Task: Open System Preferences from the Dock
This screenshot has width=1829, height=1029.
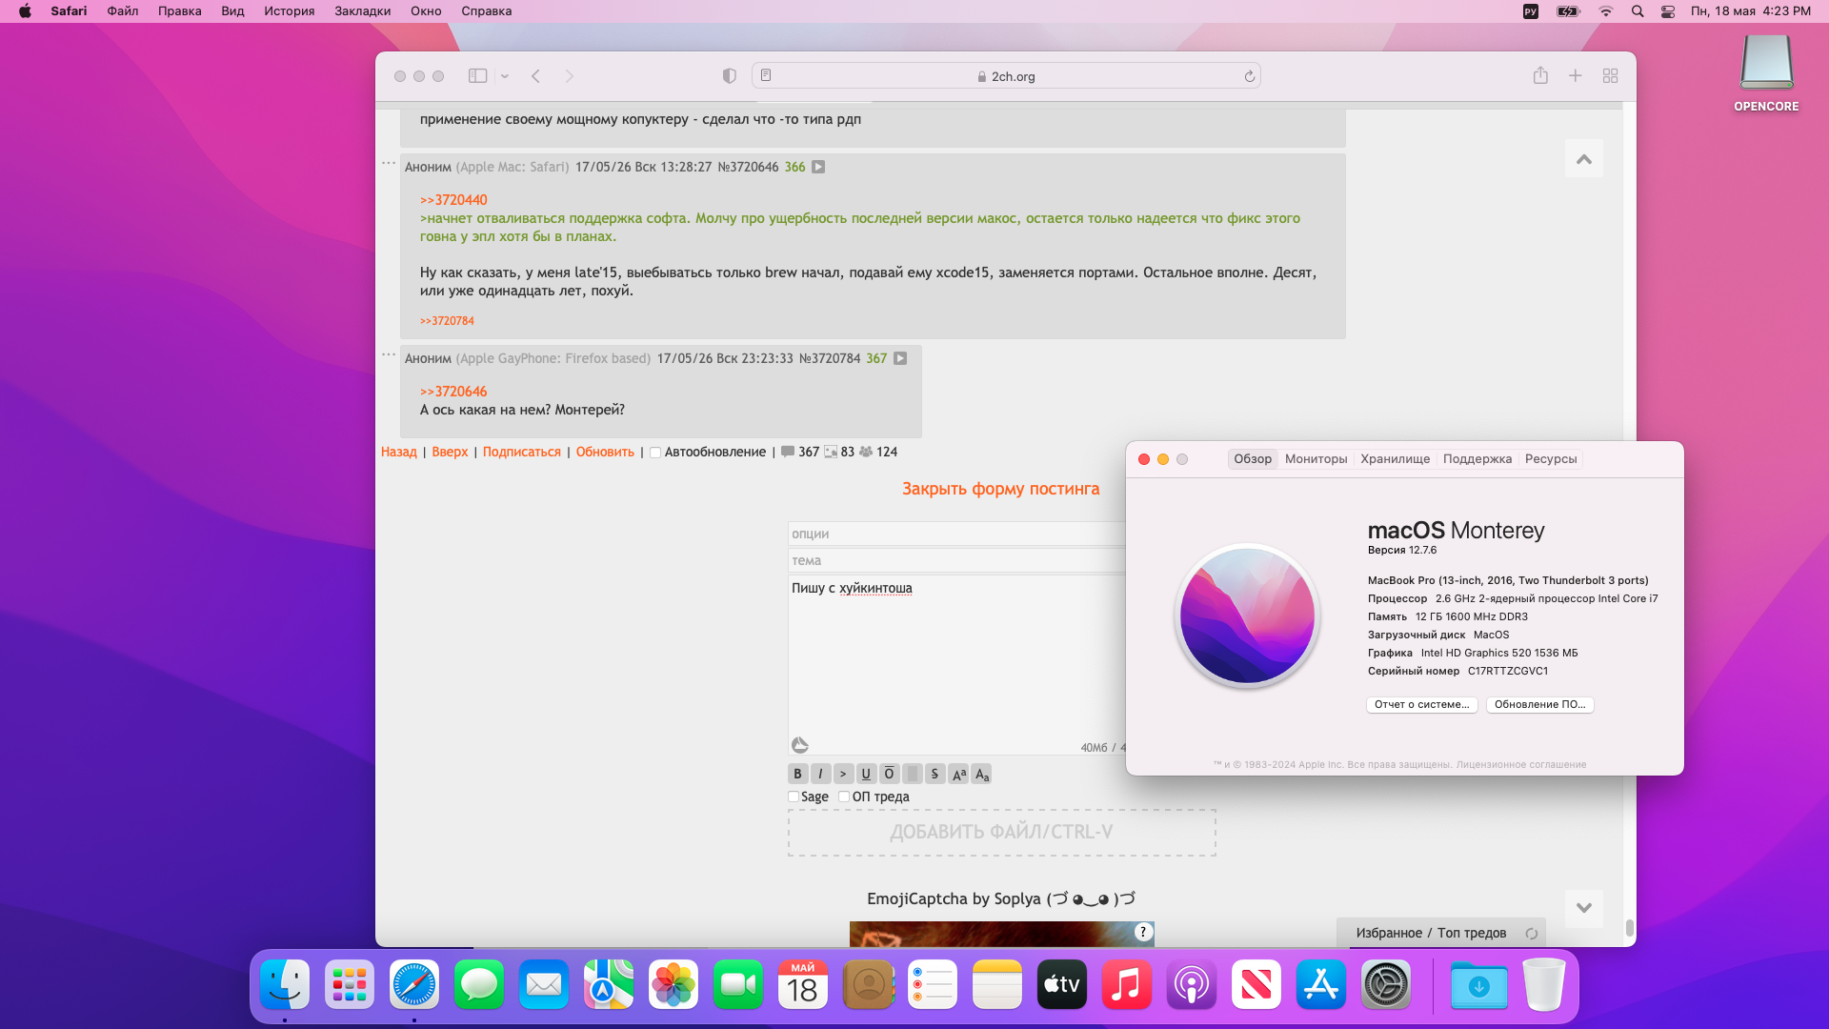Action: pos(1386,985)
